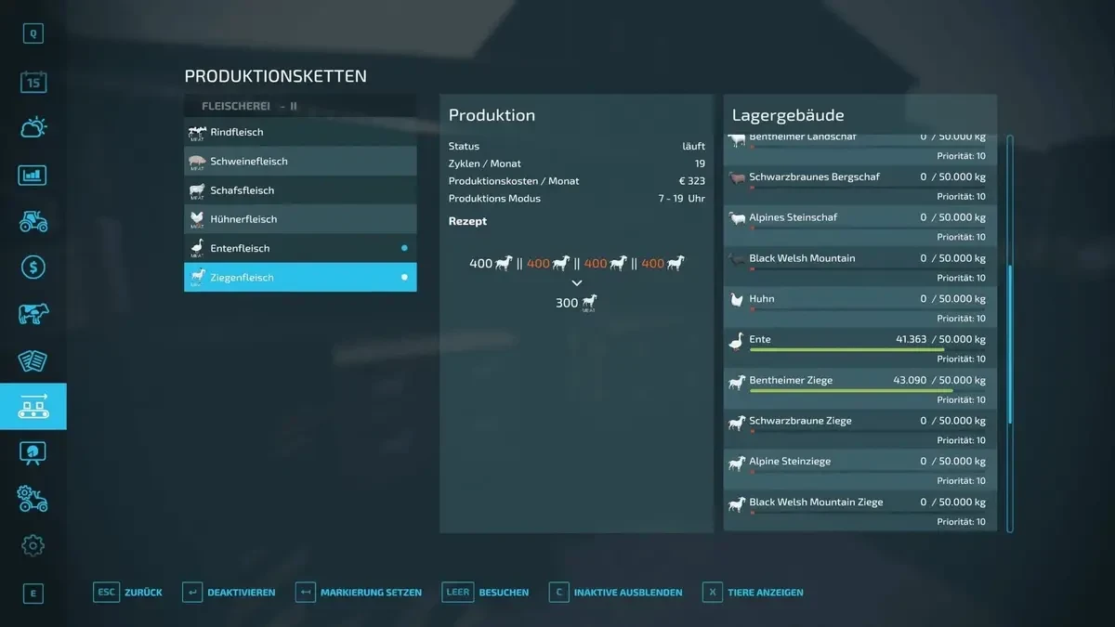This screenshot has height=627, width=1115.
Task: Open the weather forecast icon
Action: 32,127
